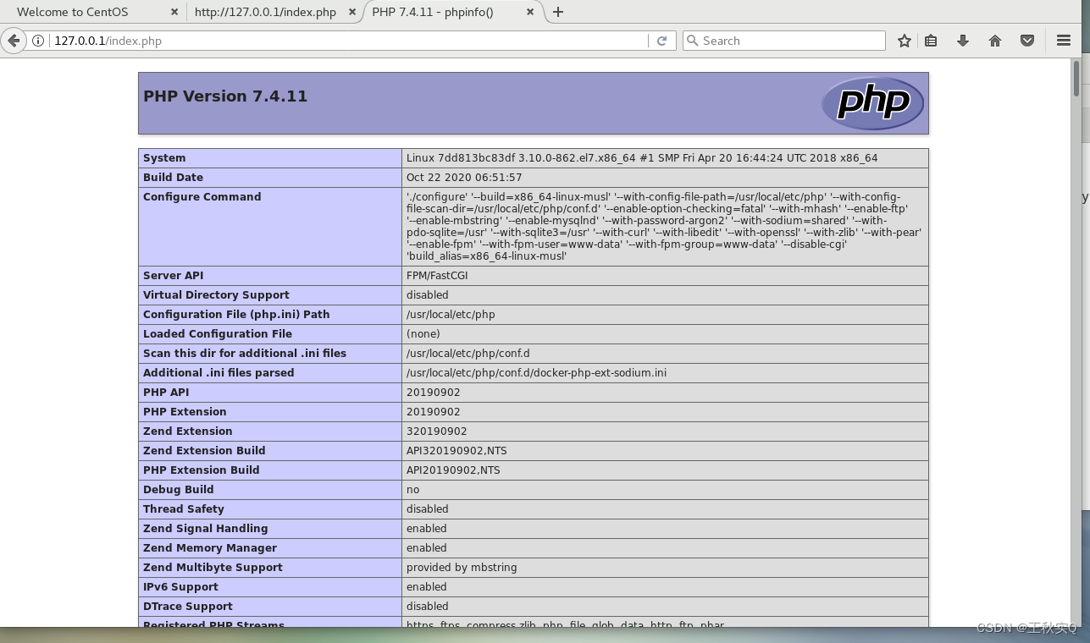This screenshot has height=643, width=1090.
Task: Focus the address bar URL field
Action: 347,41
